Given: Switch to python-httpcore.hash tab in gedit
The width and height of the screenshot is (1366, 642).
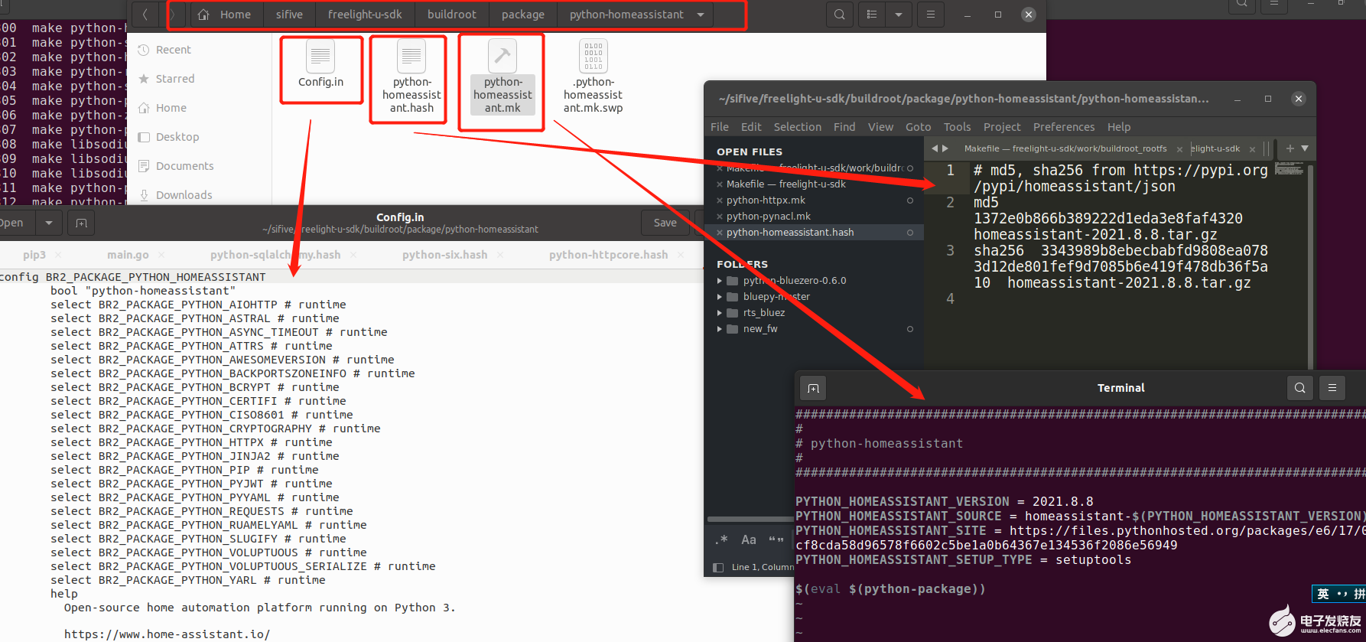Looking at the screenshot, I should (x=608, y=255).
